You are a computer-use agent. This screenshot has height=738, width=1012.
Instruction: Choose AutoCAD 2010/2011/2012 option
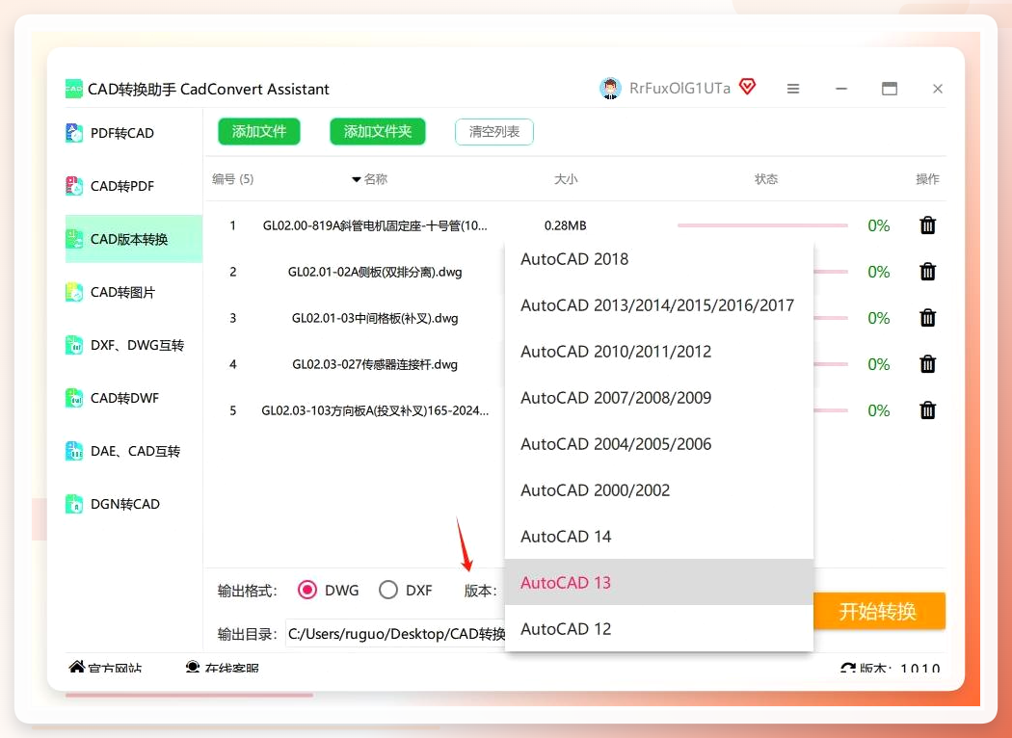click(x=659, y=352)
